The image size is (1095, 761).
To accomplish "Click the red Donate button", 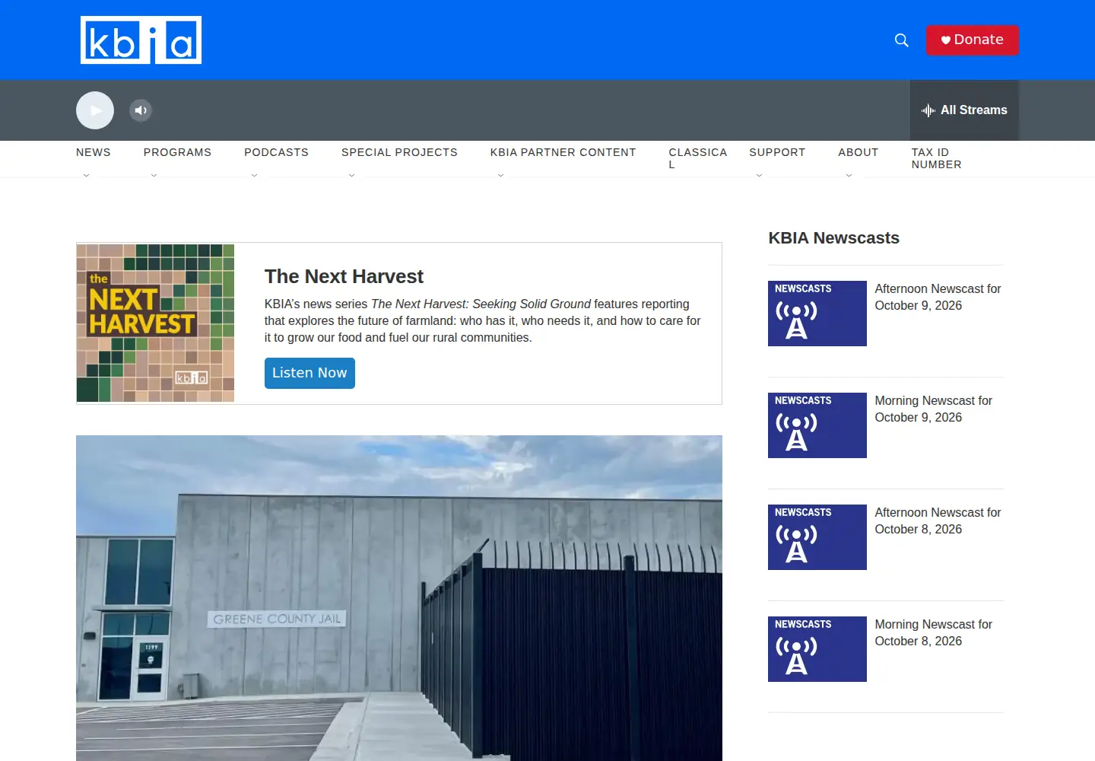I will (x=973, y=40).
